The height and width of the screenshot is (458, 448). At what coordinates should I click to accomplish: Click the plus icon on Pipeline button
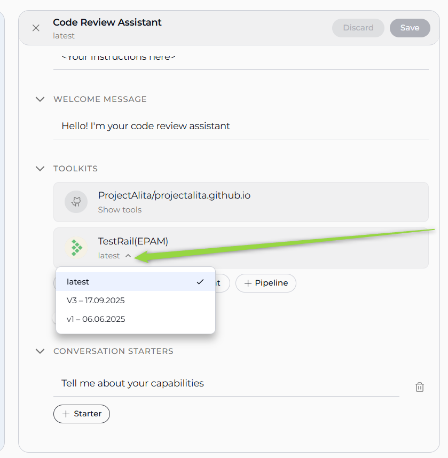click(248, 283)
